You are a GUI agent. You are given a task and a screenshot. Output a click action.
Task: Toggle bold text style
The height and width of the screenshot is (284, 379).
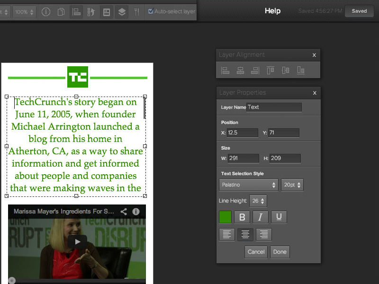pos(242,217)
